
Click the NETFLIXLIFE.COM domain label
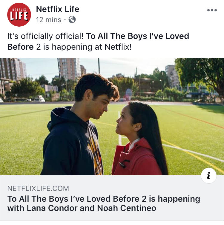tap(38, 188)
